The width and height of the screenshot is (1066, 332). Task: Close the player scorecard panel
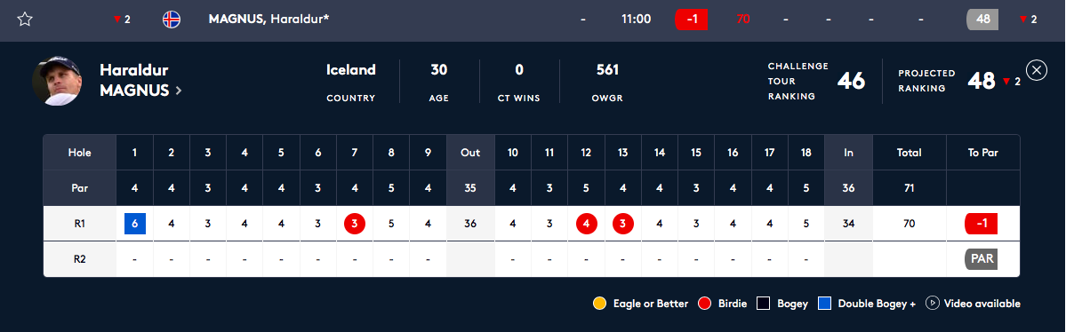click(1036, 70)
